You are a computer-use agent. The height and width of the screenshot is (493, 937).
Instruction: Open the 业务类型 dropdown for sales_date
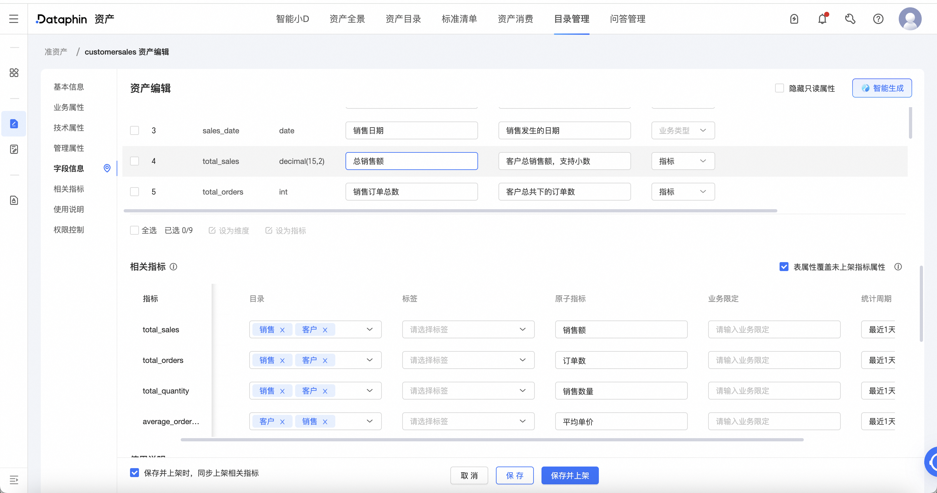click(x=683, y=130)
